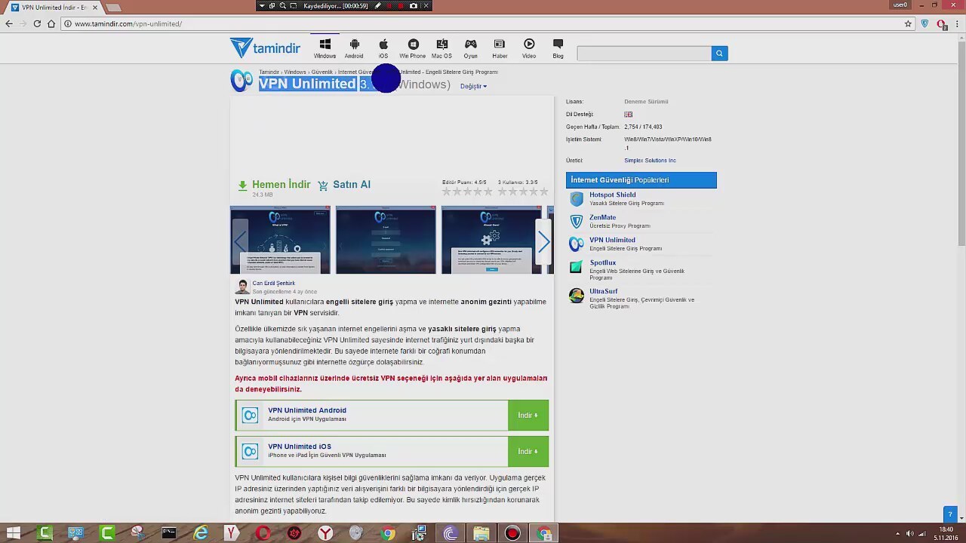Screen dimensions: 966x543
Task: Open the second login screenshot thumbnail
Action: click(386, 240)
